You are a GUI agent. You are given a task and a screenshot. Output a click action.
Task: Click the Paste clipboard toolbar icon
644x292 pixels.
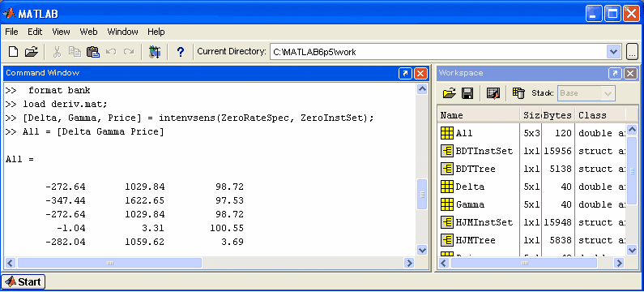(93, 52)
